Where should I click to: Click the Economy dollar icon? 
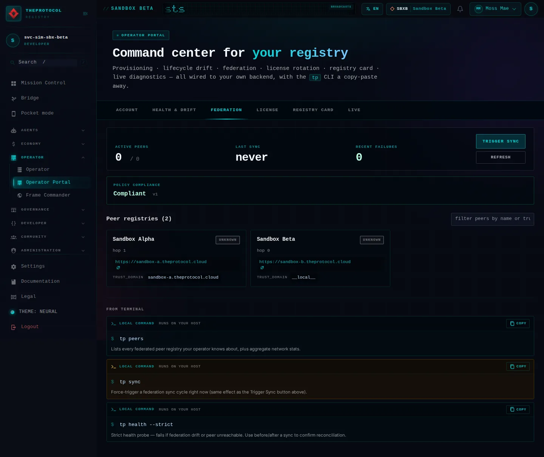pos(14,144)
